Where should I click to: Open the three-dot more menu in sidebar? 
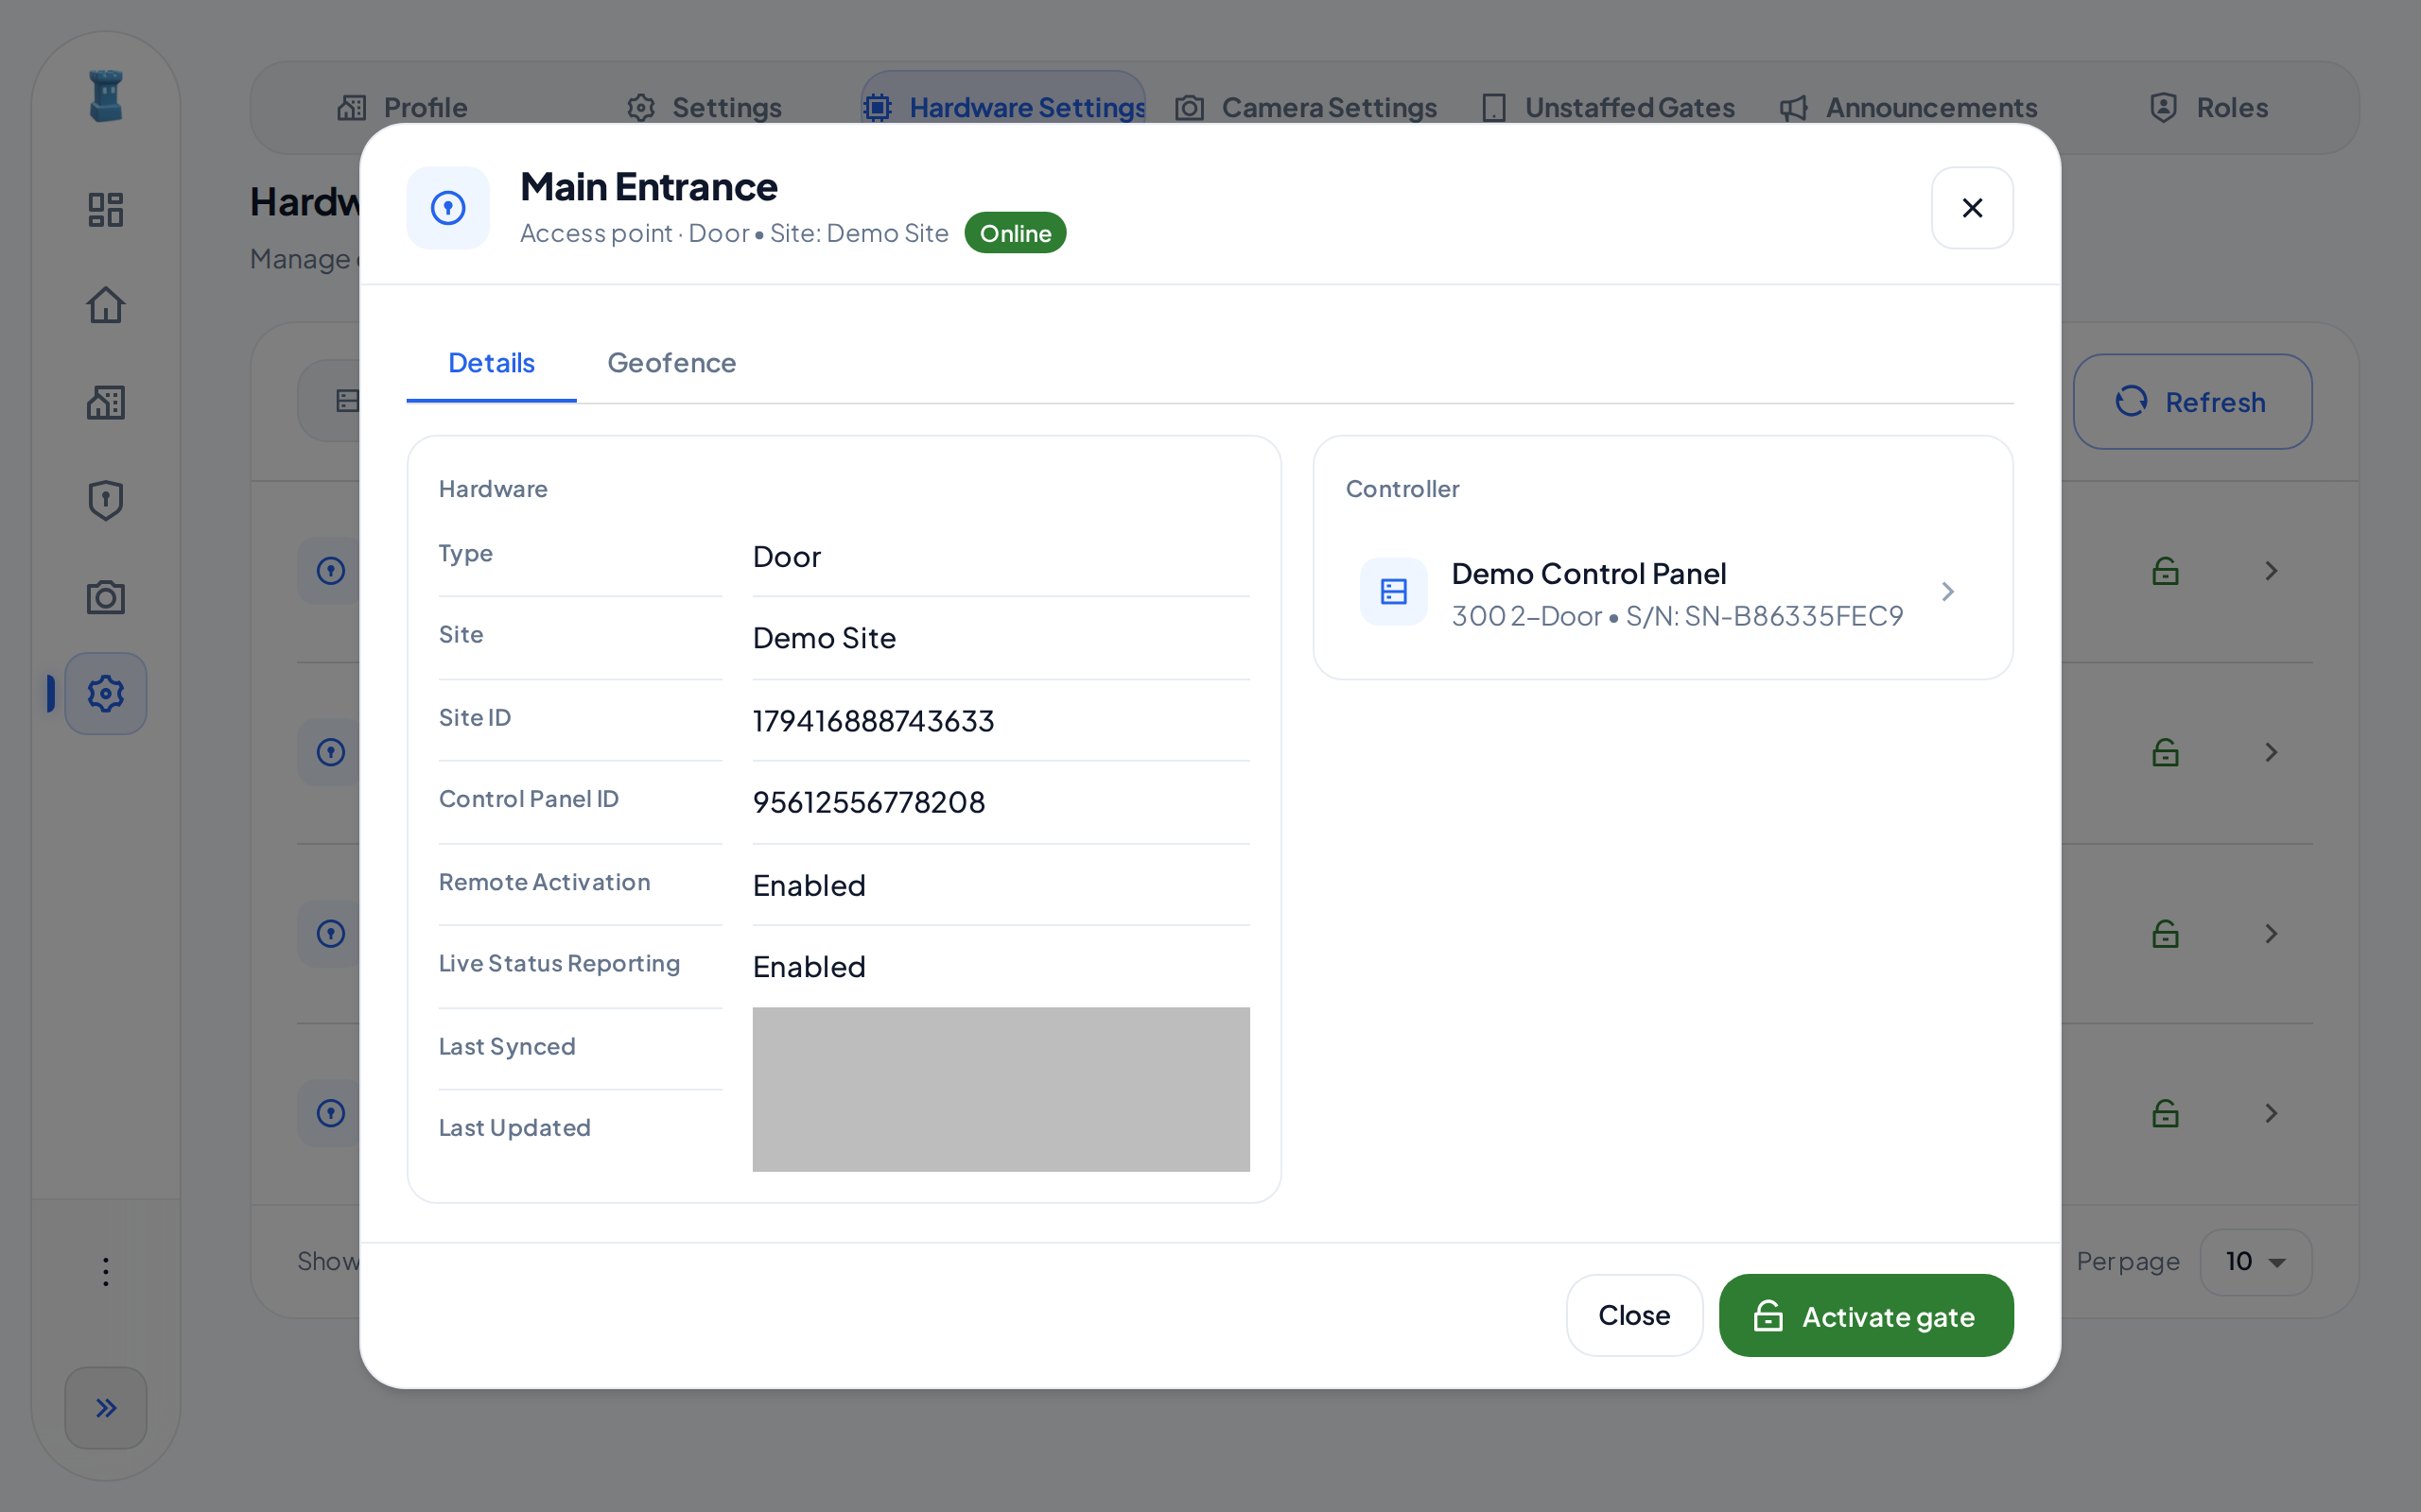coord(105,1271)
